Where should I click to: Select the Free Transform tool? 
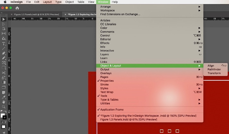tap(4, 78)
